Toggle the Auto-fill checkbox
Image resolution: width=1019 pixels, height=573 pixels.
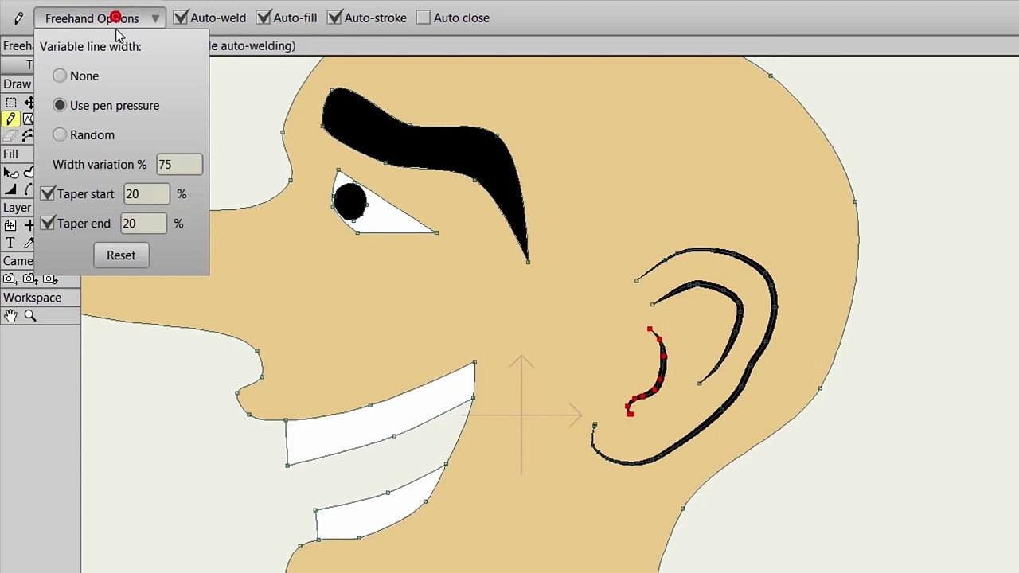pos(264,17)
